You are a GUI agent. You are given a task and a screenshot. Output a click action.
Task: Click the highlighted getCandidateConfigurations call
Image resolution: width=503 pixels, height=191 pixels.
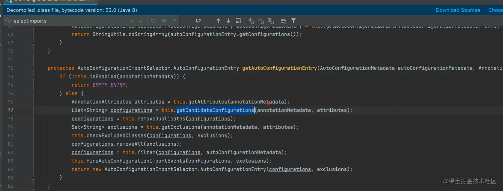(215, 110)
